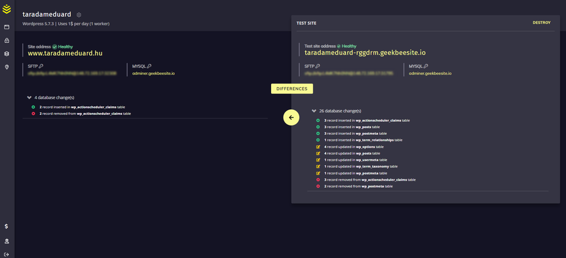Click the key icon next to live SFTP
566x258 pixels.
41,66
